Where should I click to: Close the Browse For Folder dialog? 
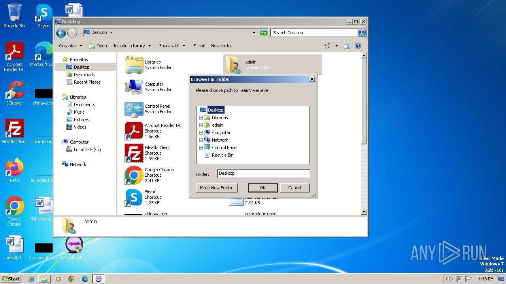pos(312,79)
